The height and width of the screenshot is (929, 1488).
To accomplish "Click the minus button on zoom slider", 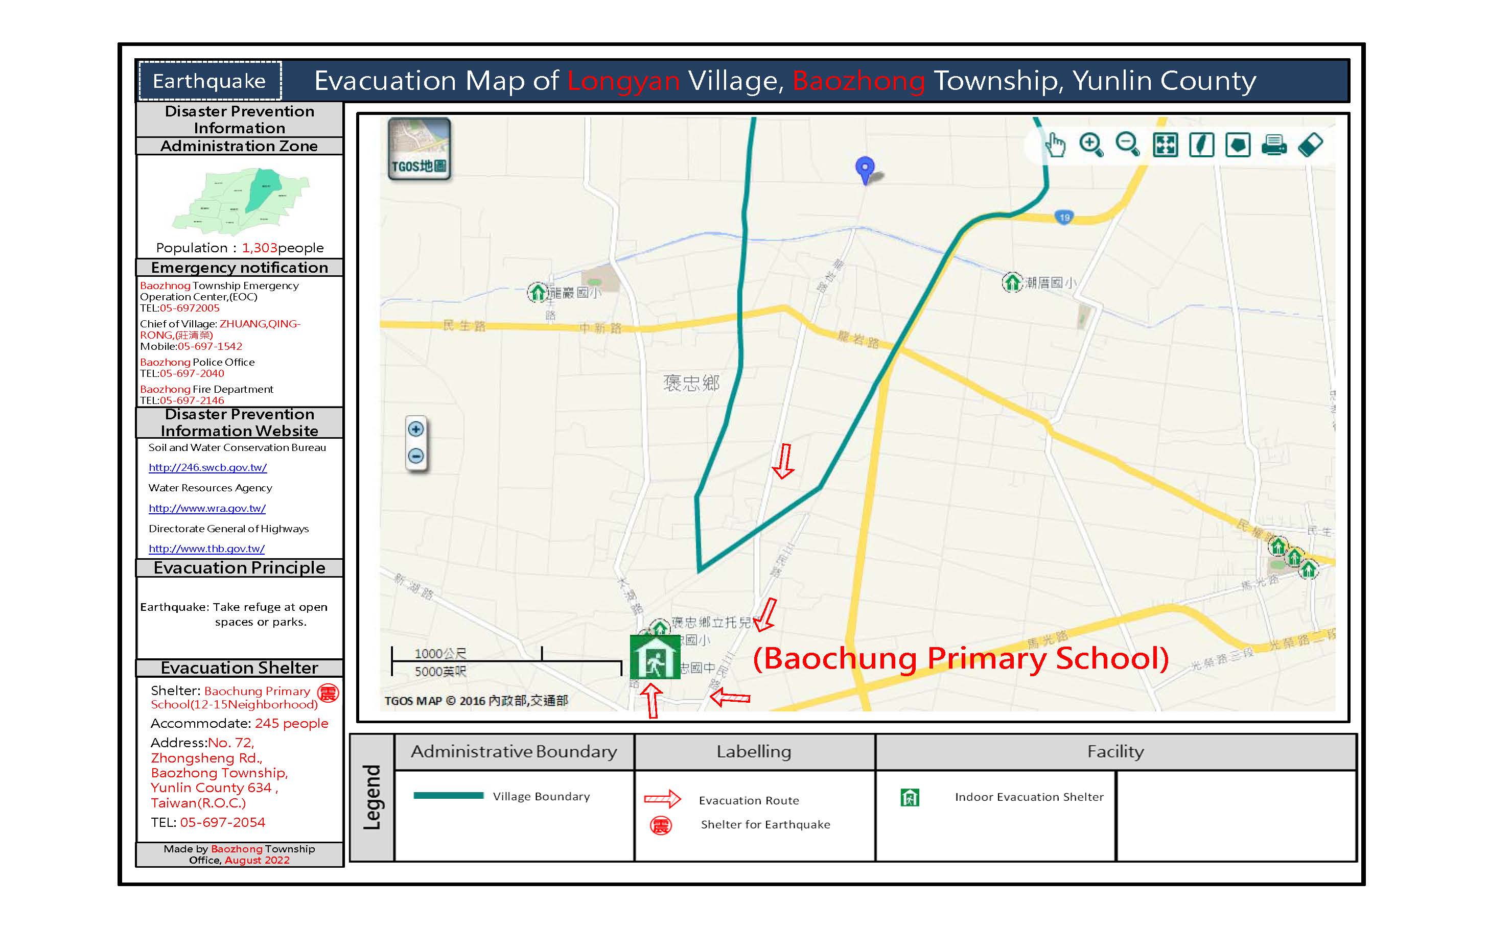I will pos(416,456).
